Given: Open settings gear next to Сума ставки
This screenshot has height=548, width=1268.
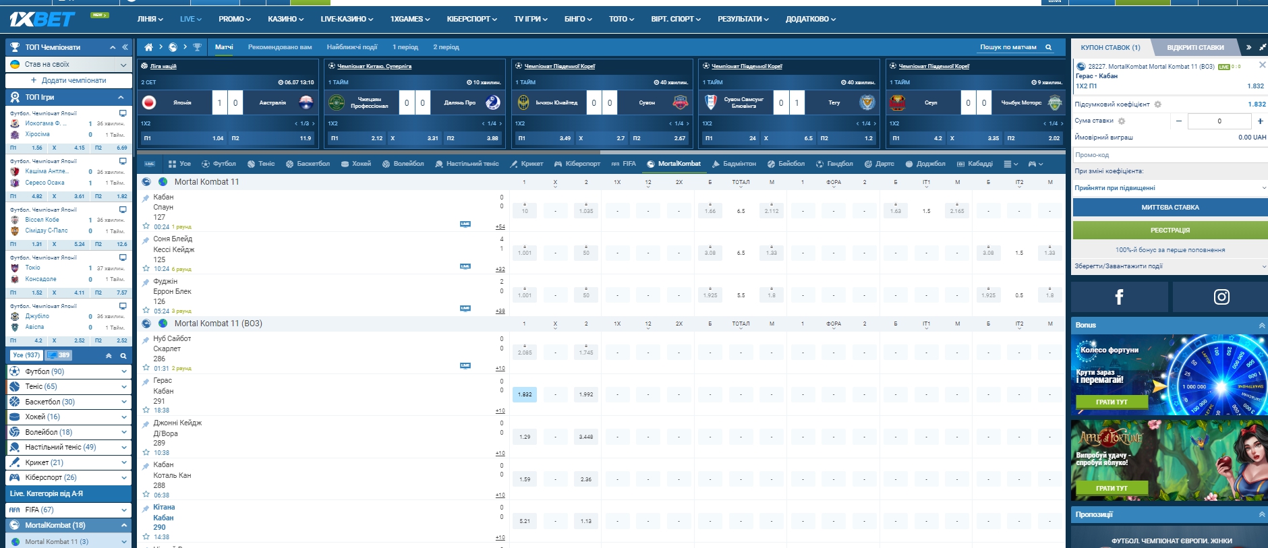Looking at the screenshot, I should tap(1122, 121).
